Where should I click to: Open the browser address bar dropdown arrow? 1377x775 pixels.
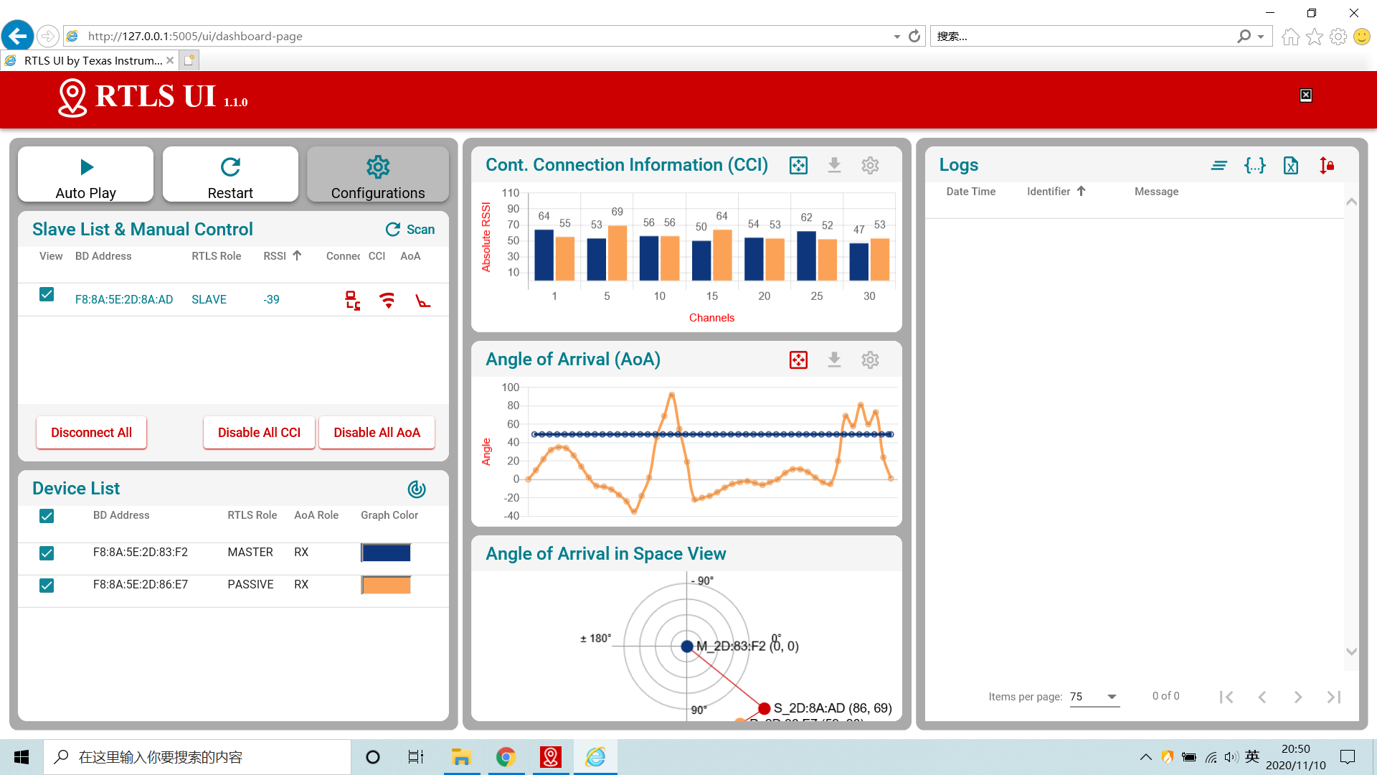(896, 37)
